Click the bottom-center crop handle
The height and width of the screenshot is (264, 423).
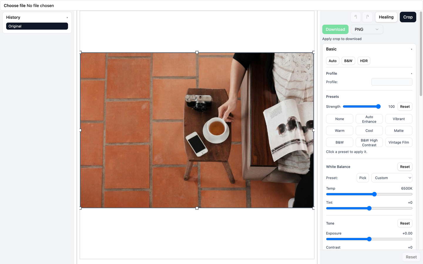click(x=197, y=208)
